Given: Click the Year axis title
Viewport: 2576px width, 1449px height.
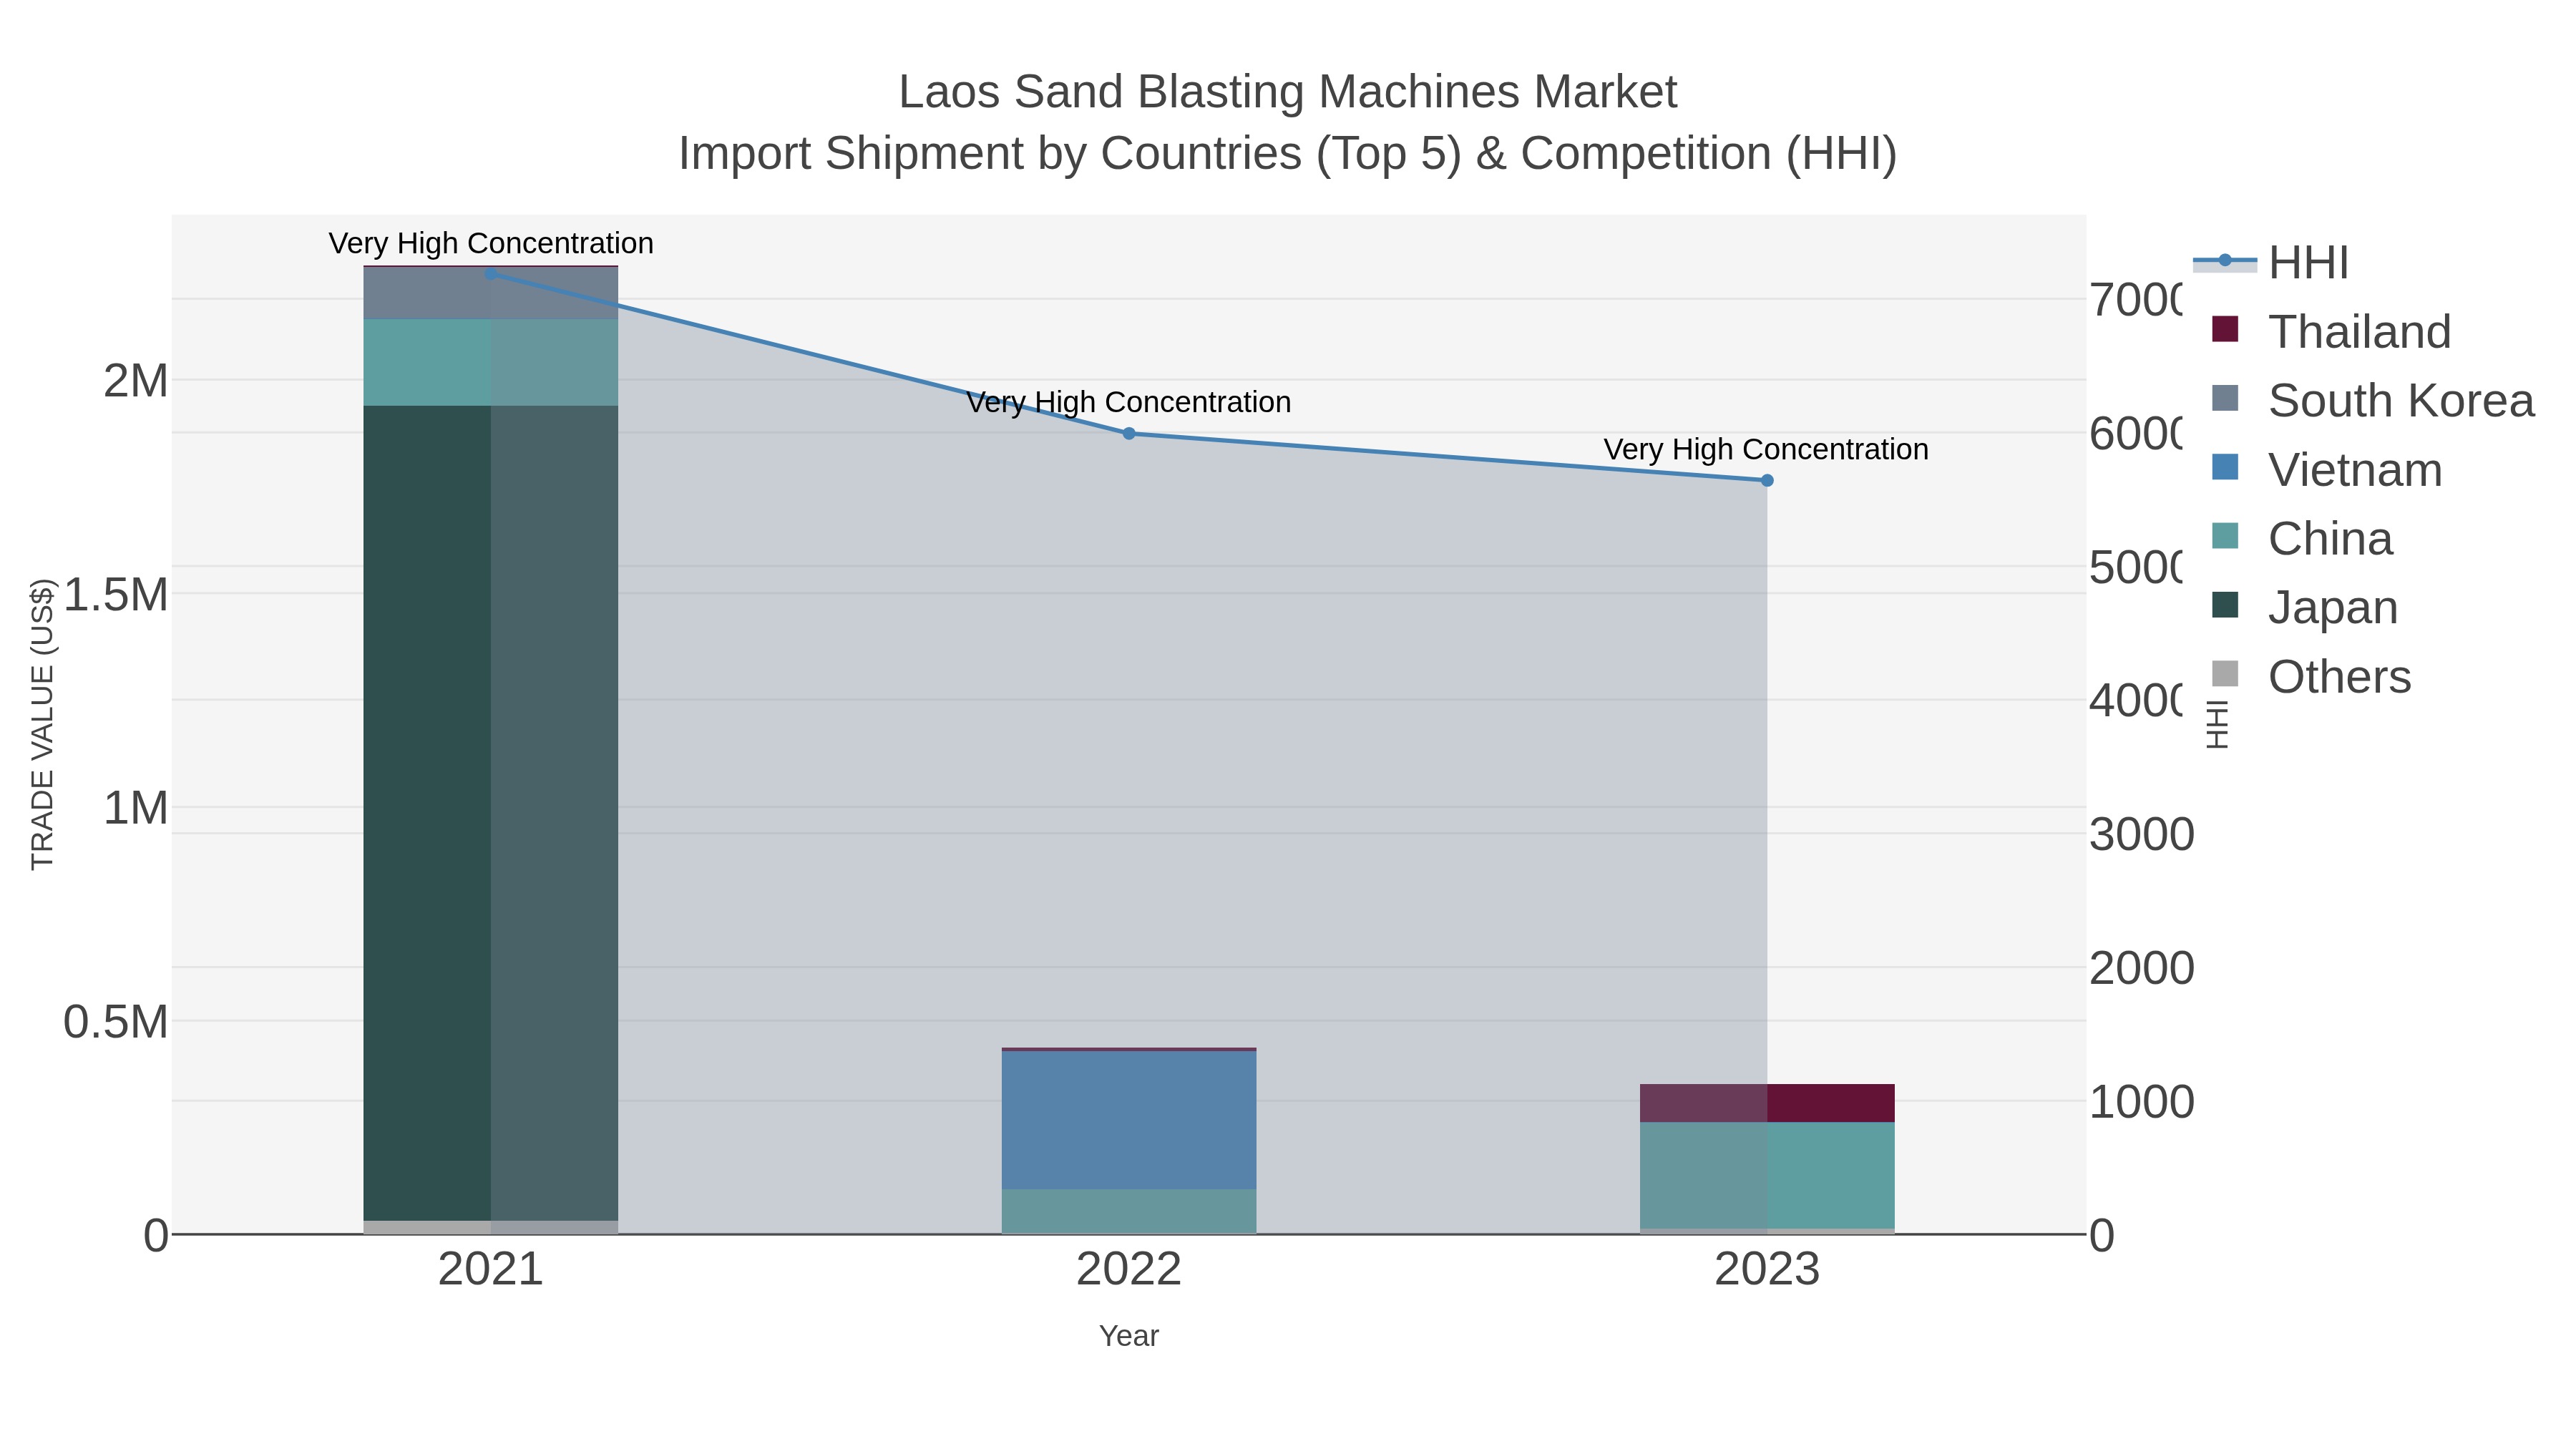Looking at the screenshot, I should point(1129,1336).
